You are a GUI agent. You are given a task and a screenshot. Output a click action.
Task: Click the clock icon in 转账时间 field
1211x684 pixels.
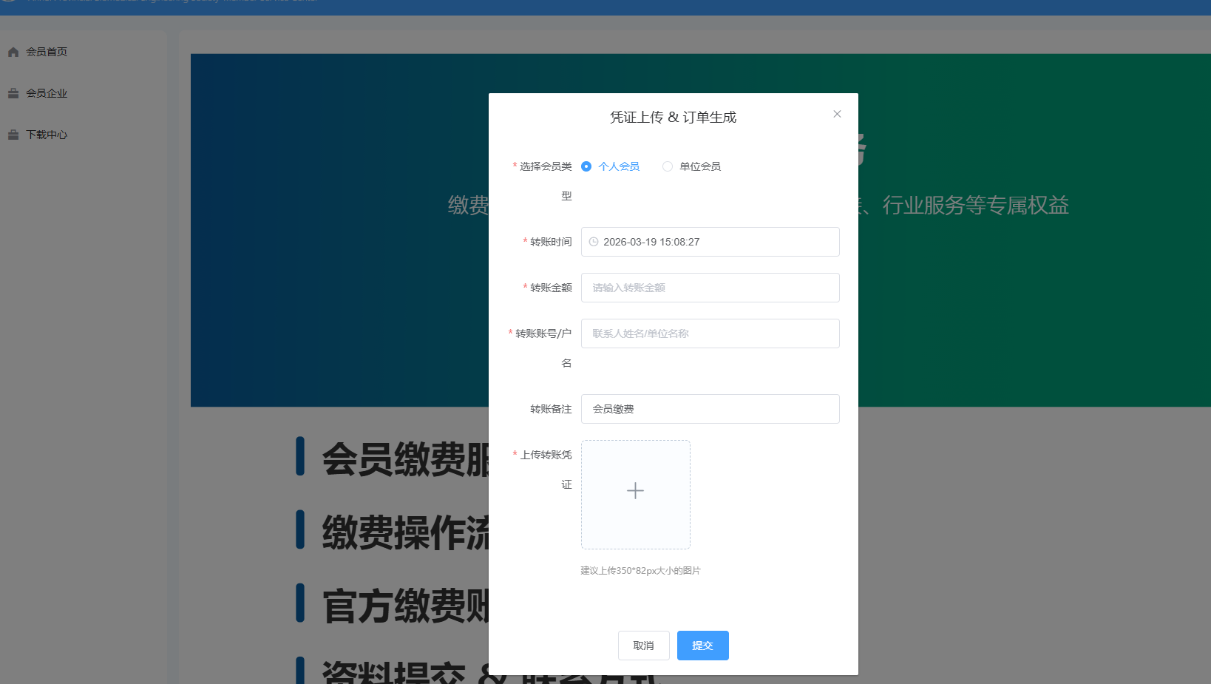[x=594, y=242]
